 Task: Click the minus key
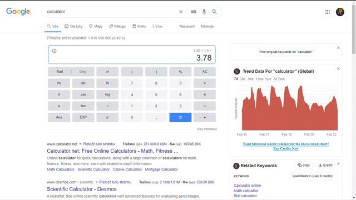[x=205, y=106]
